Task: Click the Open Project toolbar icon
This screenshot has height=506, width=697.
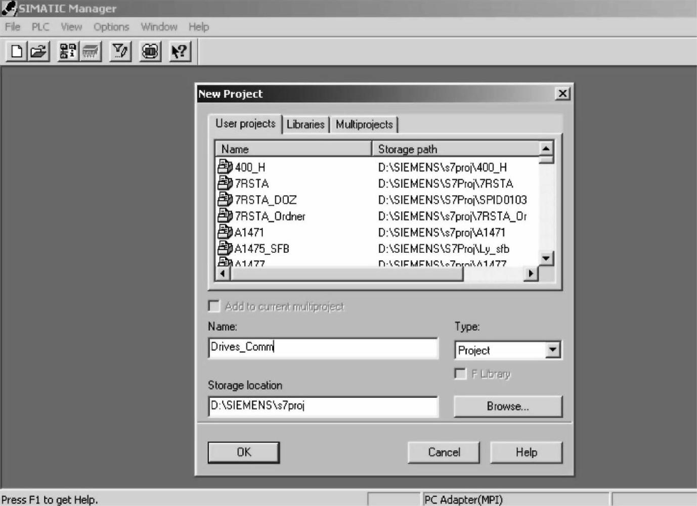Action: click(x=38, y=51)
